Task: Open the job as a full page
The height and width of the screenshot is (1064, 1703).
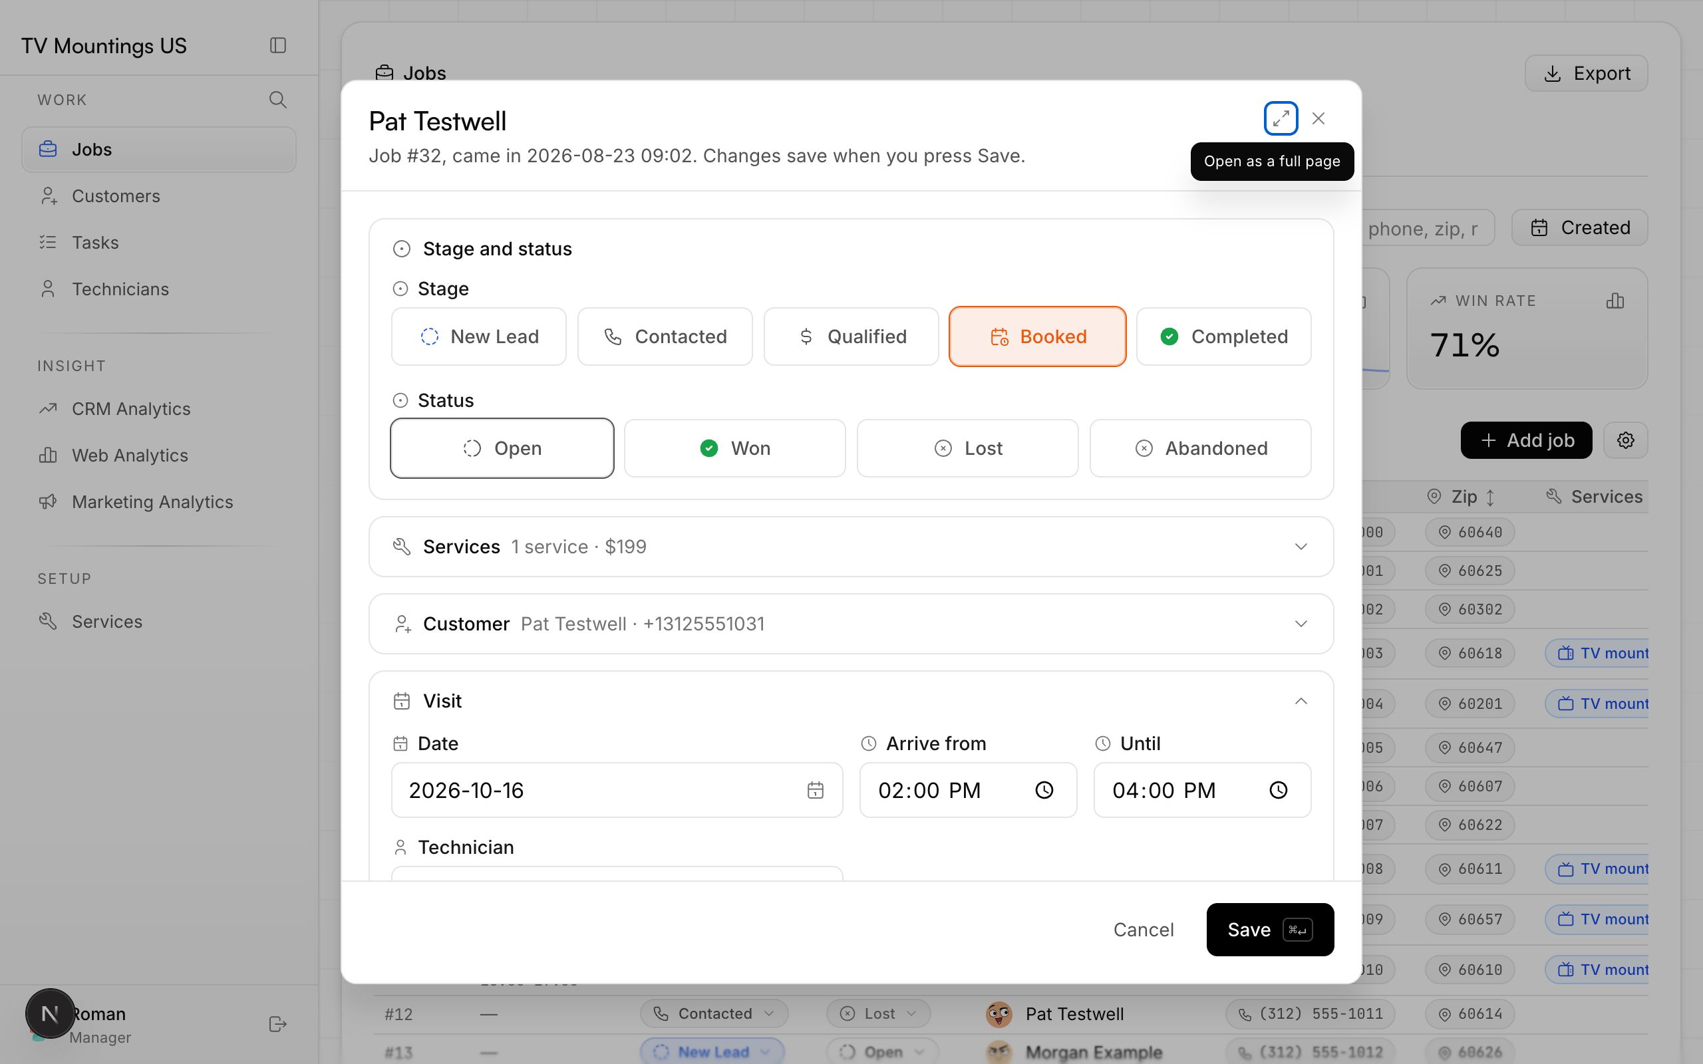Action: pos(1281,118)
